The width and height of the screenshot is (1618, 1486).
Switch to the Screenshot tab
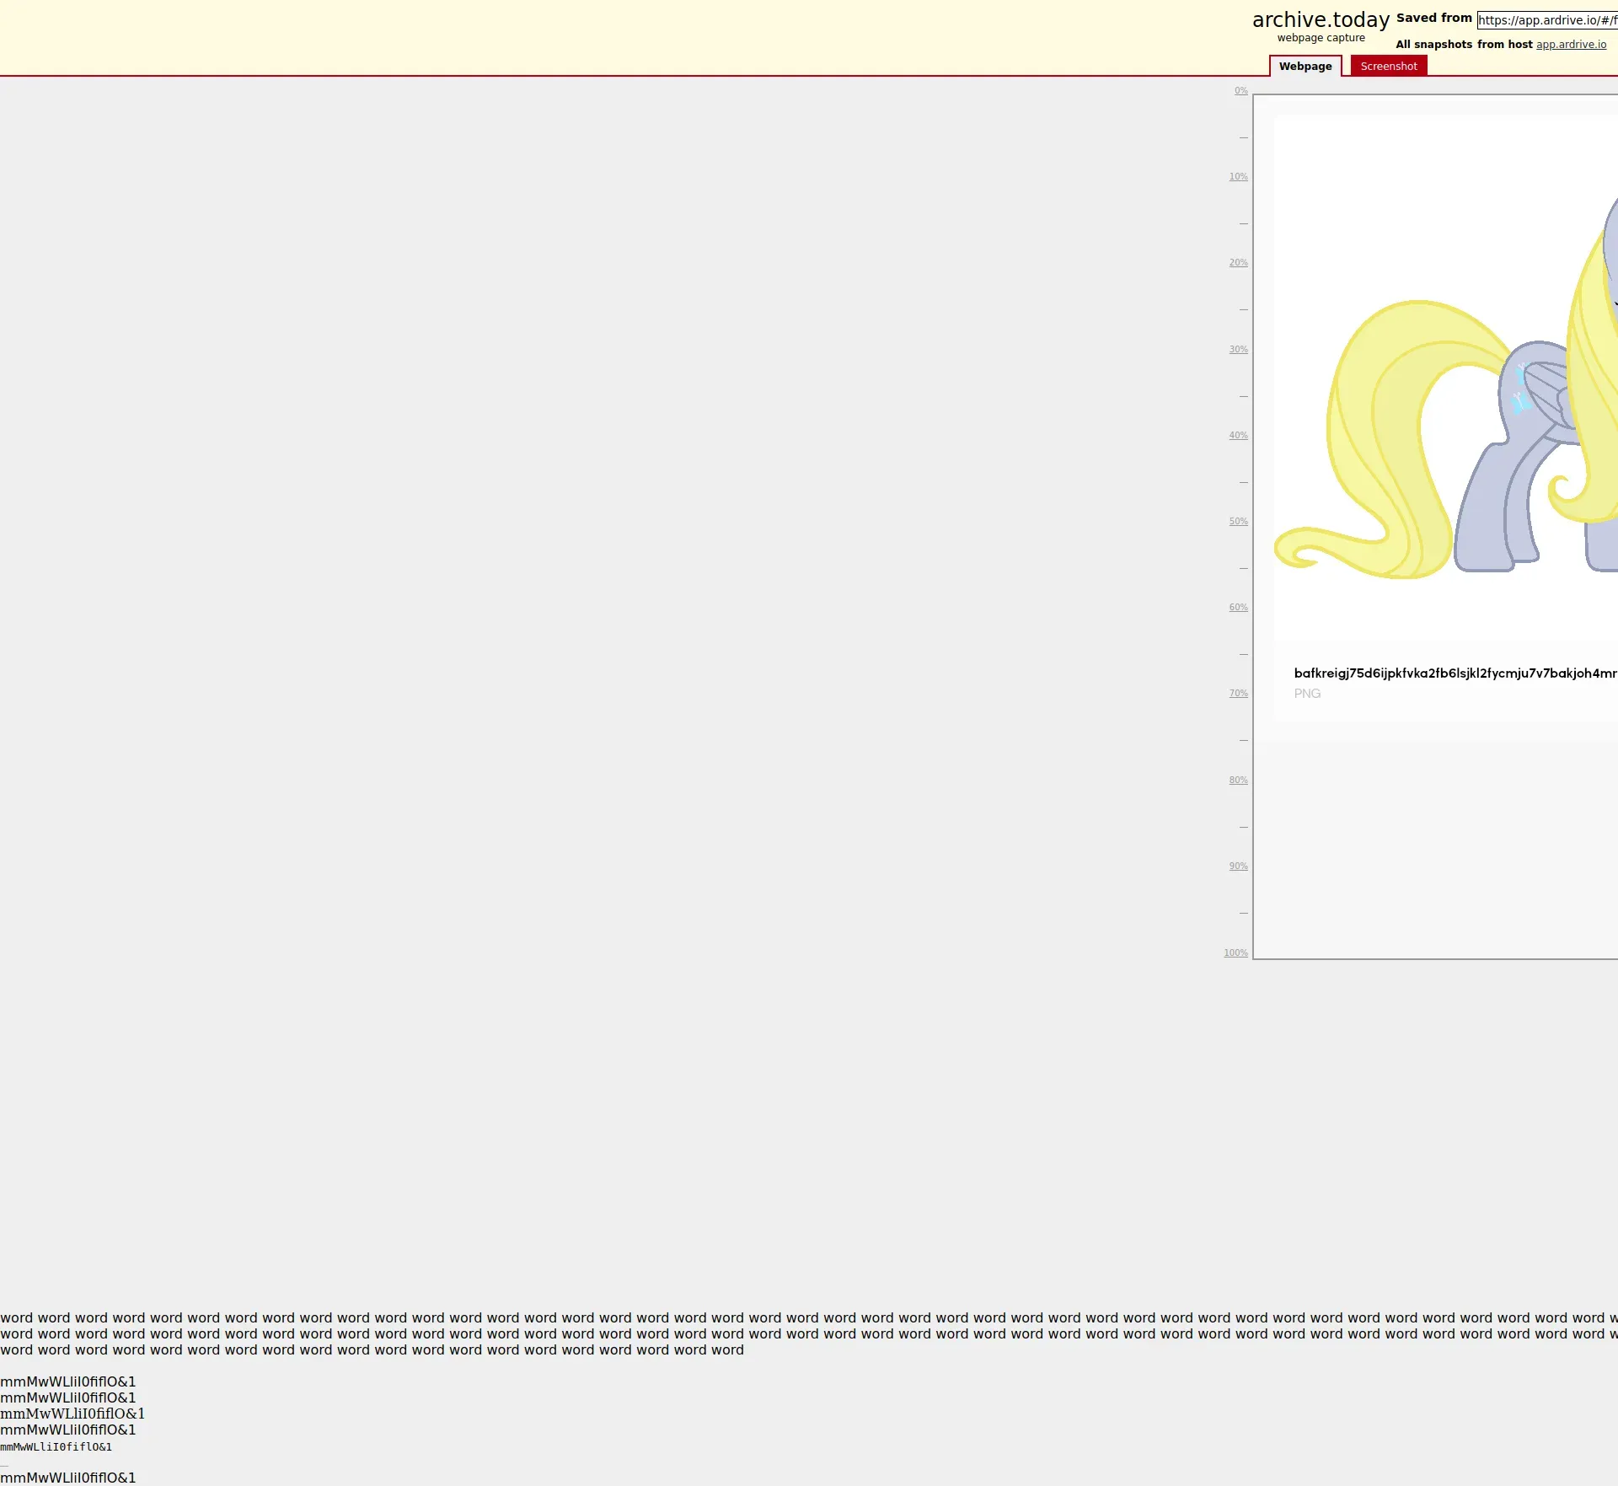click(x=1388, y=67)
